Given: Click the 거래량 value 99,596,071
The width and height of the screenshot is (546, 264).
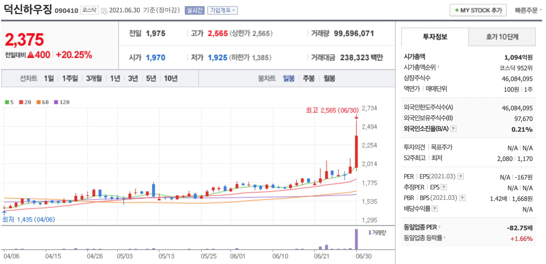Looking at the screenshot, I should (354, 33).
